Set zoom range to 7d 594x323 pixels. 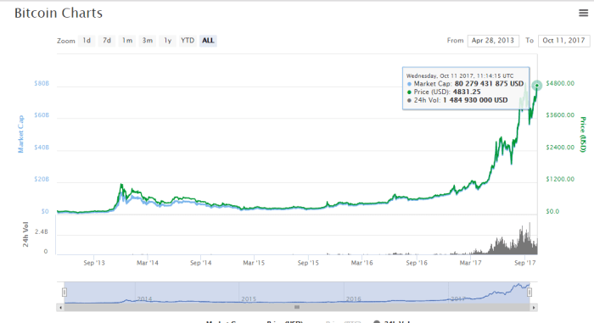click(x=107, y=41)
